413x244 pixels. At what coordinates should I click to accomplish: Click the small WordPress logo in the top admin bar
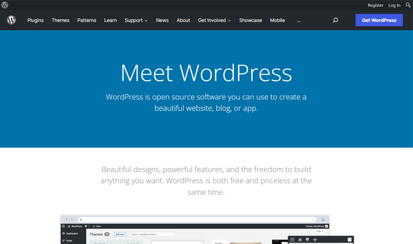pos(4,5)
